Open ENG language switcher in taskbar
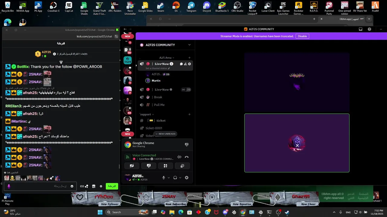The width and height of the screenshot is (387, 217). click(348, 212)
